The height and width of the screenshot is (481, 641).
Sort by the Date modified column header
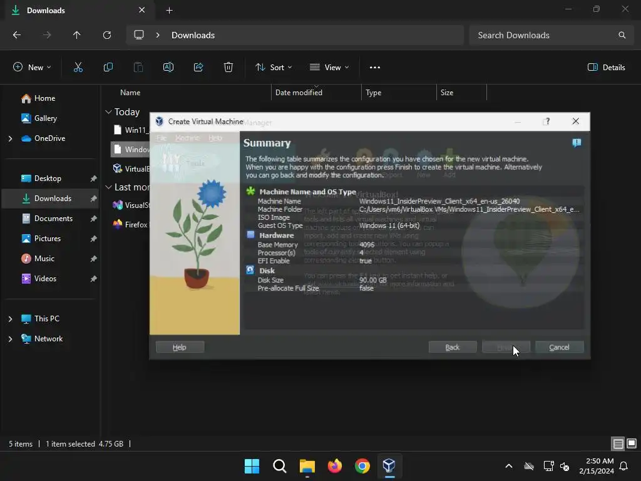pos(299,93)
